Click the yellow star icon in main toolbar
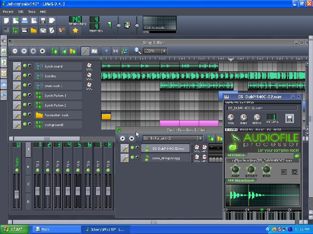Screen dimensions: 313x234 tap(75, 30)
